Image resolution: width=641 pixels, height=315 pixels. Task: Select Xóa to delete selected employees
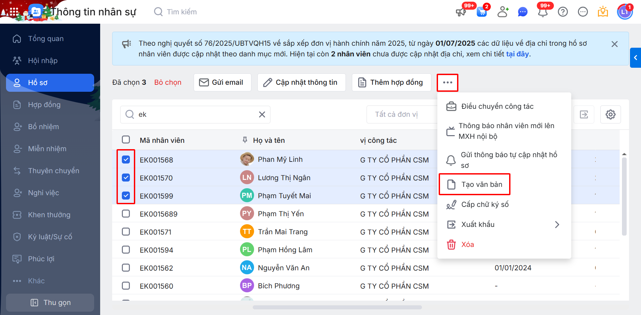click(x=504, y=245)
